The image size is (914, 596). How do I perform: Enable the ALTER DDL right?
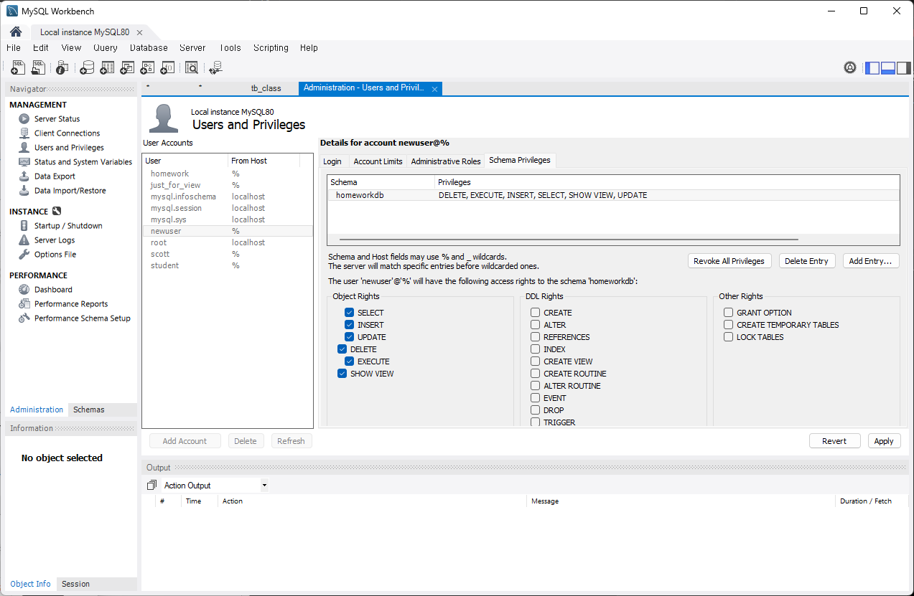536,325
